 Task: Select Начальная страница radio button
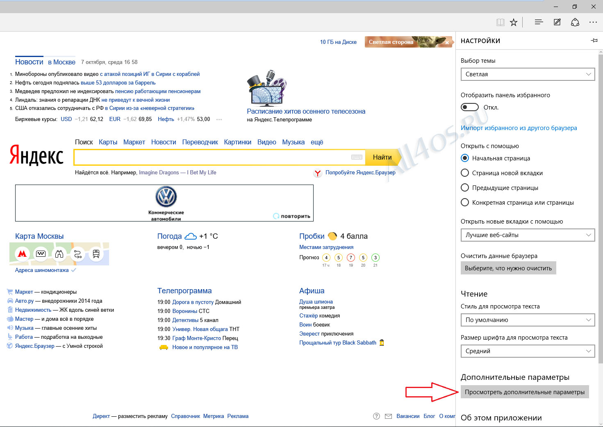(x=465, y=158)
